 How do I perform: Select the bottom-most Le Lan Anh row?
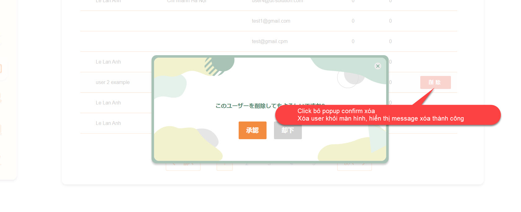[x=108, y=123]
